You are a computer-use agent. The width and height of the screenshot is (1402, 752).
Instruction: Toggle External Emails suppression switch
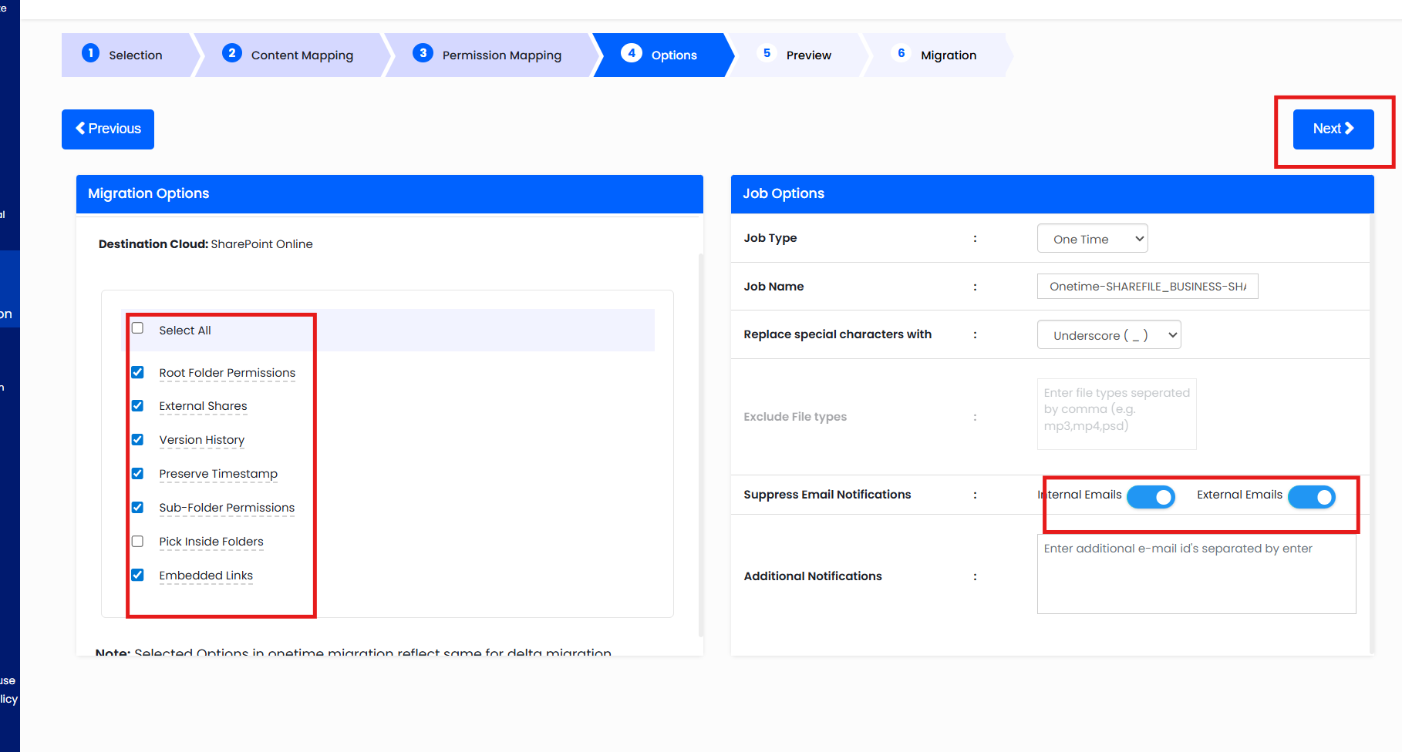tap(1312, 497)
